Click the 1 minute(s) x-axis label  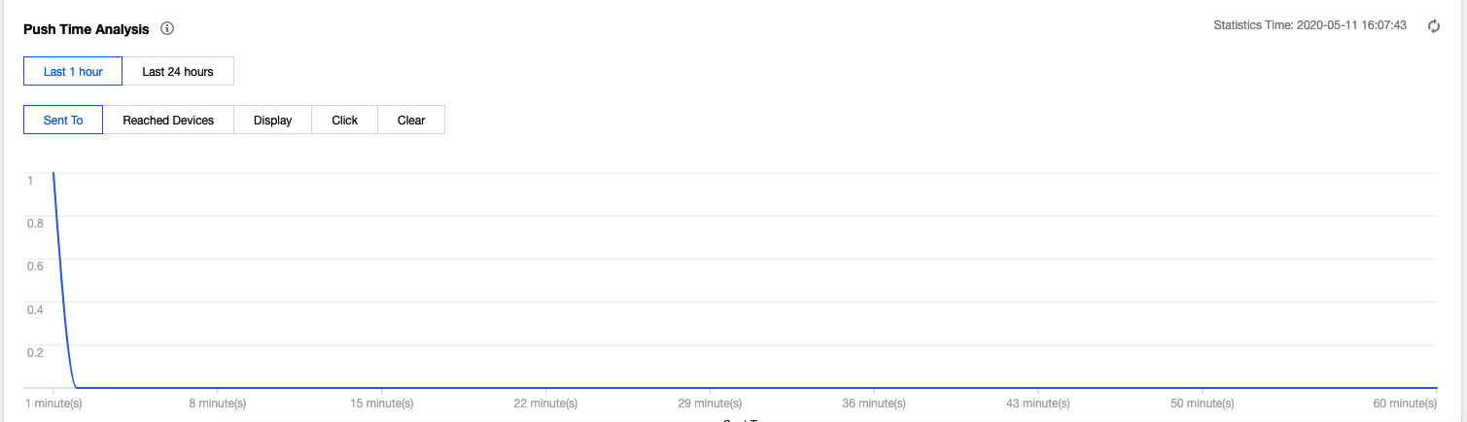[x=53, y=402]
